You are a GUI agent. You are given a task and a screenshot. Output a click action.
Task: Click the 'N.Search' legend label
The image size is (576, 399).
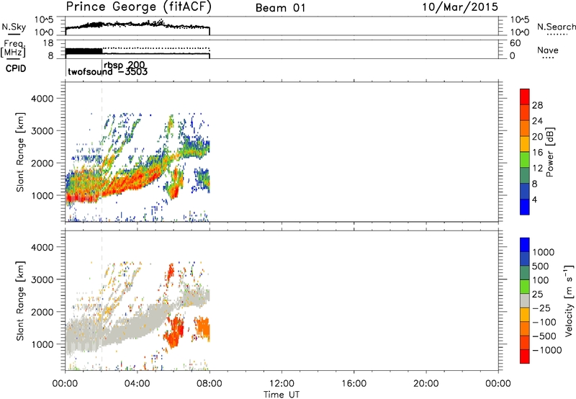coord(556,27)
